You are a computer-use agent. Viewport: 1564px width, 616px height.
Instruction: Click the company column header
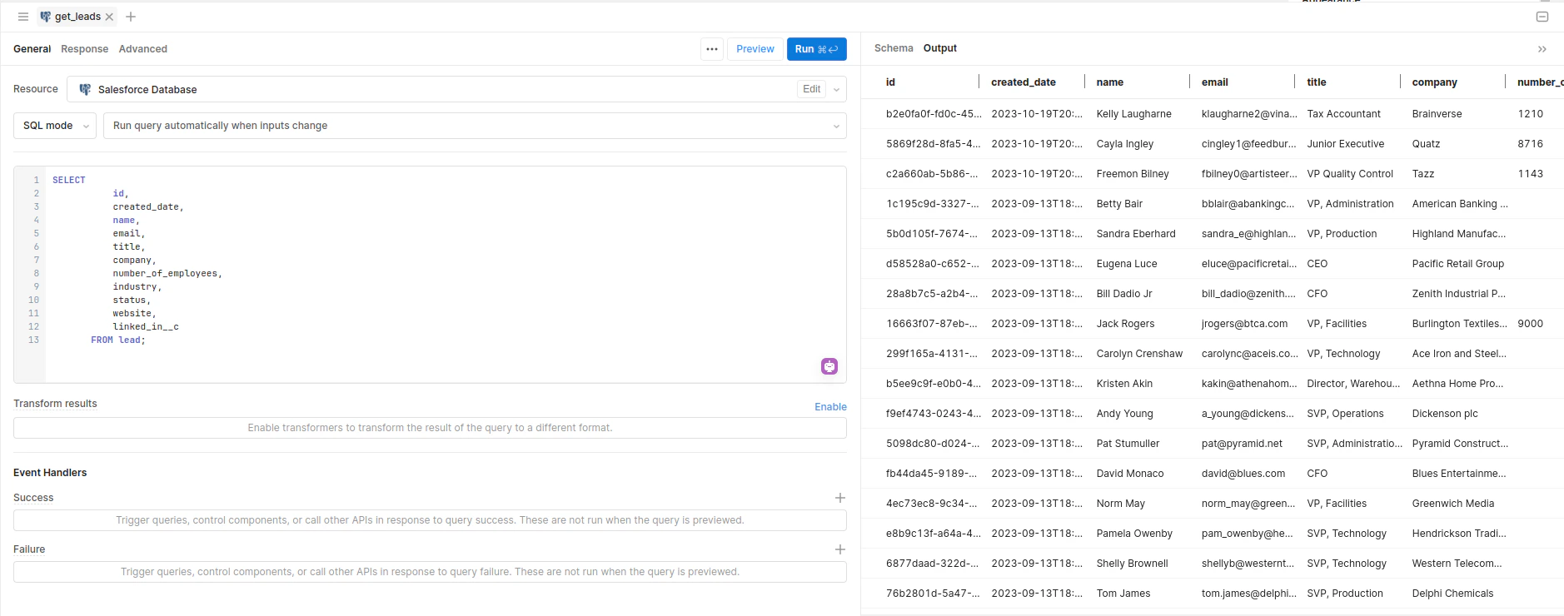(x=1435, y=82)
